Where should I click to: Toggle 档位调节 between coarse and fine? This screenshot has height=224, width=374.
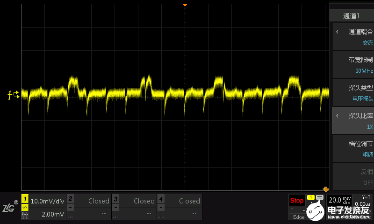tap(353, 149)
